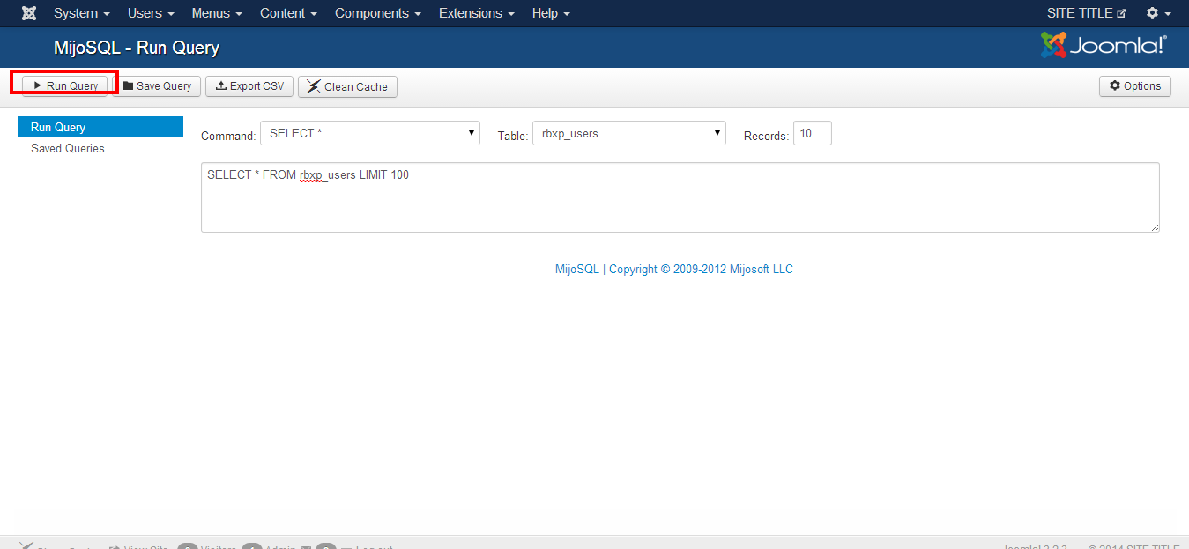1189x549 pixels.
Task: Open the gear settings dropdown in the top bar
Action: (1158, 13)
